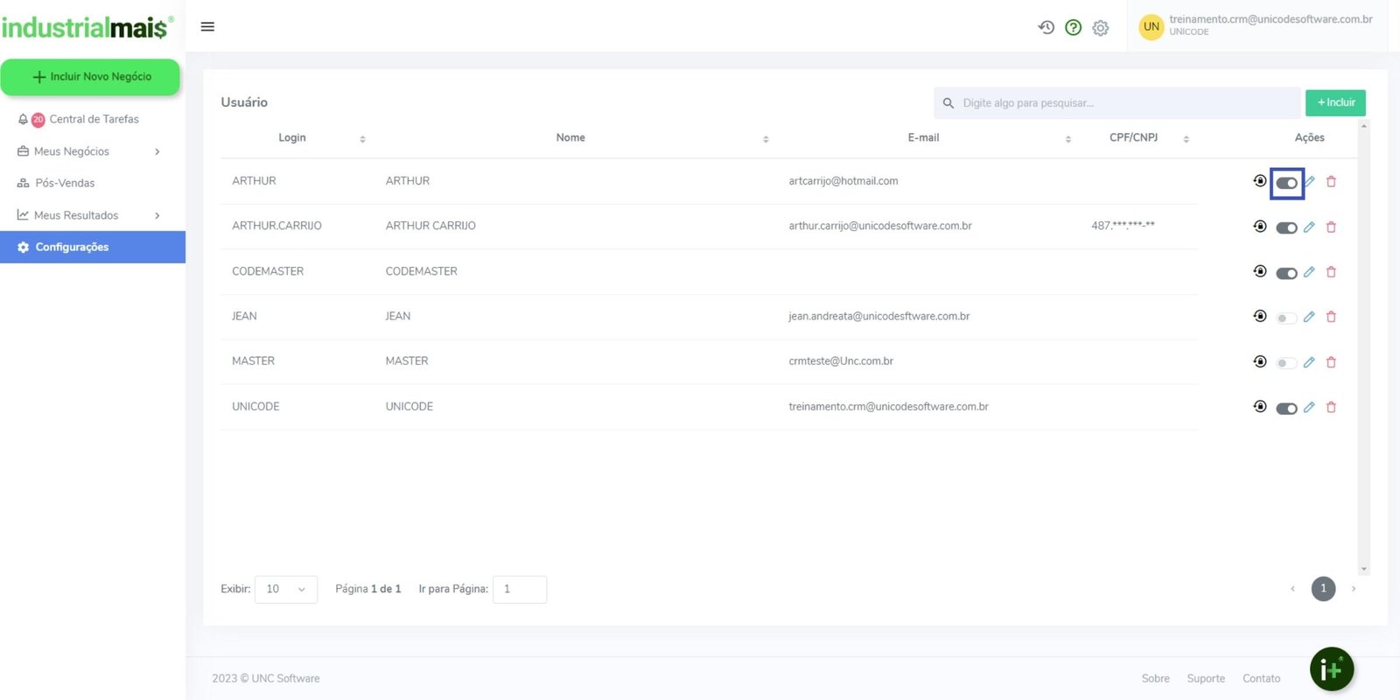
Task: Enable the JEAN user toggle
Action: [x=1286, y=318]
